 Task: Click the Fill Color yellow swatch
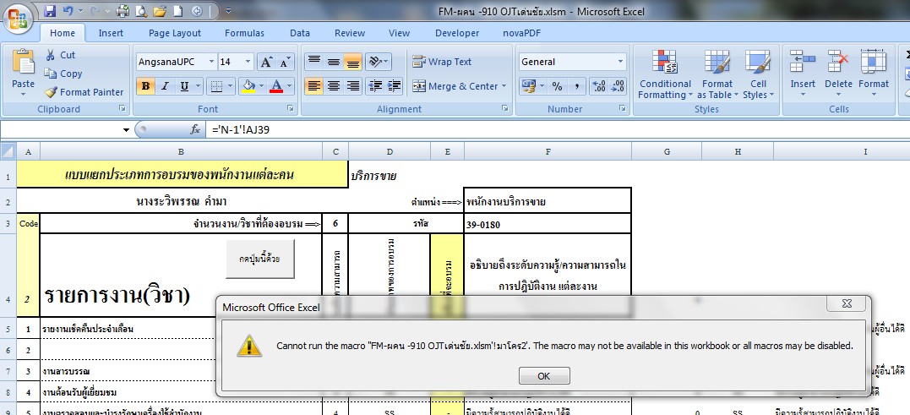click(248, 86)
